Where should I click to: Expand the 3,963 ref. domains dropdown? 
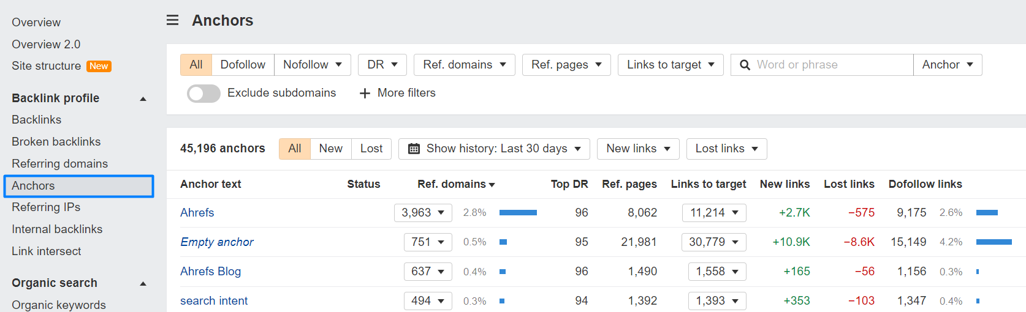(423, 213)
